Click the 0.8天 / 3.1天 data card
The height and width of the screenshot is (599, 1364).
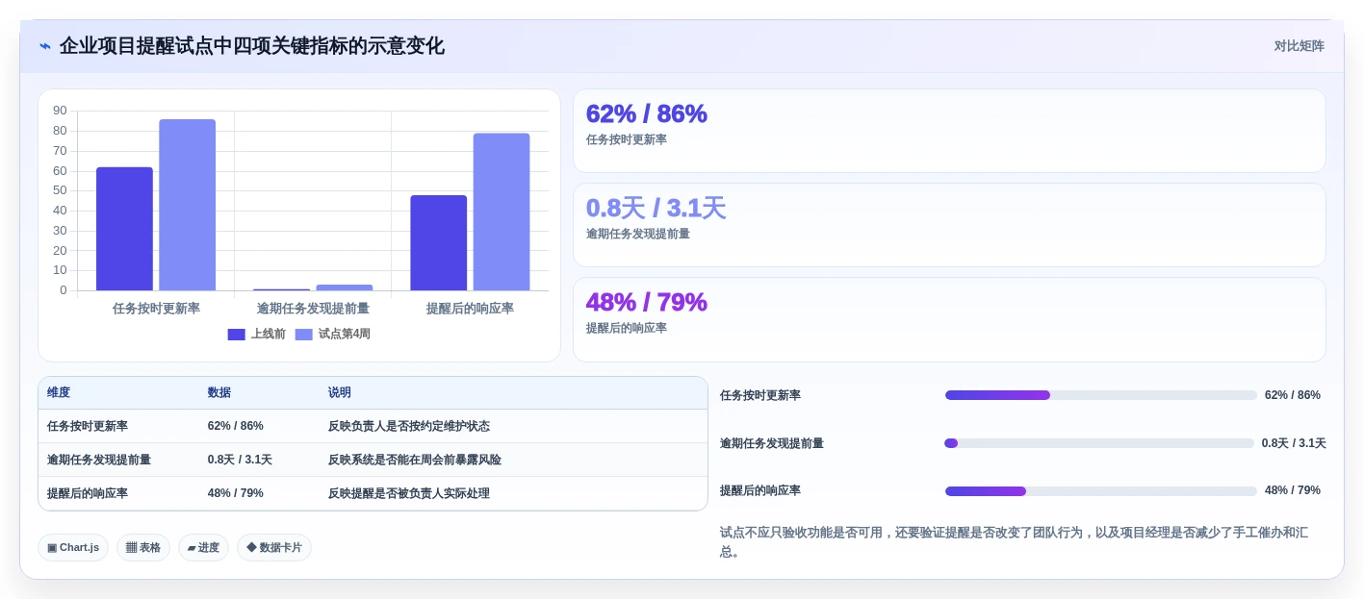pyautogui.click(x=949, y=225)
